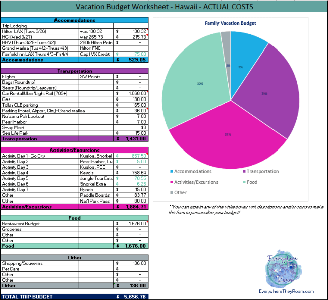Click the Family Vacation Budget chart title
The image size is (328, 300).
click(230, 23)
